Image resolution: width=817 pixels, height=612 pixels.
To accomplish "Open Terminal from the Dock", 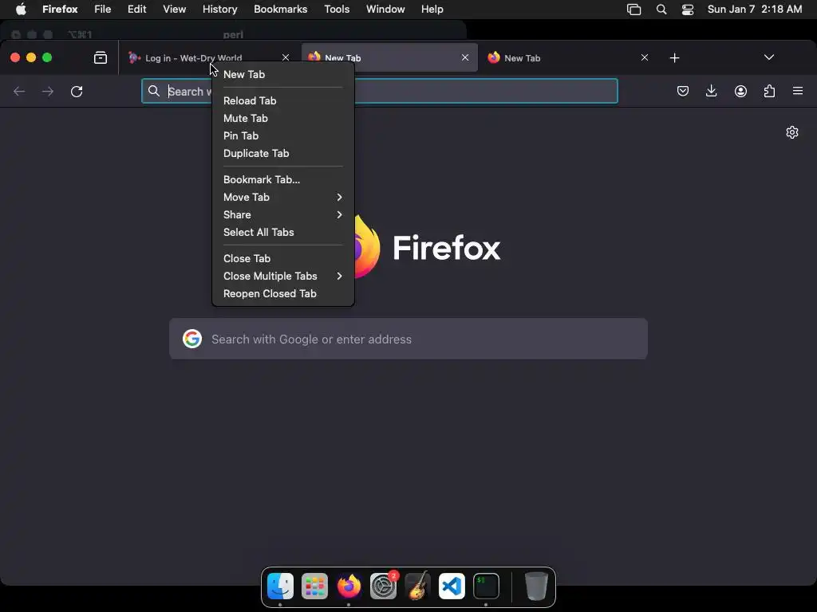I will 486,586.
